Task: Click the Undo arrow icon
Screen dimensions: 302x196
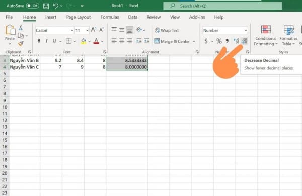Action: (56, 6)
